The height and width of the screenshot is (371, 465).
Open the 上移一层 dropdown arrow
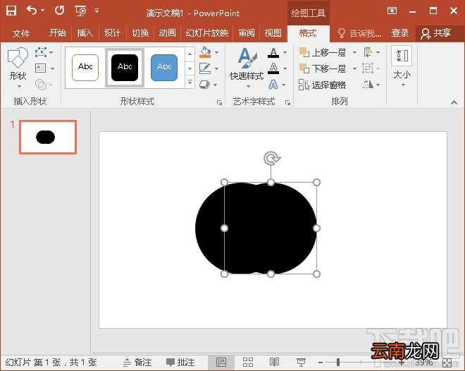pos(354,52)
